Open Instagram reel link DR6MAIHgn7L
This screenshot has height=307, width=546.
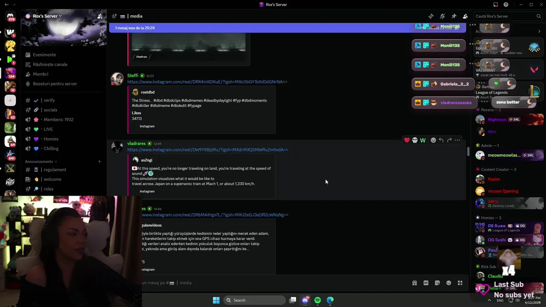(215, 215)
